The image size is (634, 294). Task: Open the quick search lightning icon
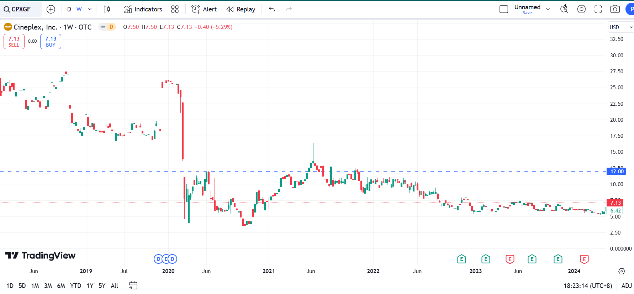pos(564,9)
